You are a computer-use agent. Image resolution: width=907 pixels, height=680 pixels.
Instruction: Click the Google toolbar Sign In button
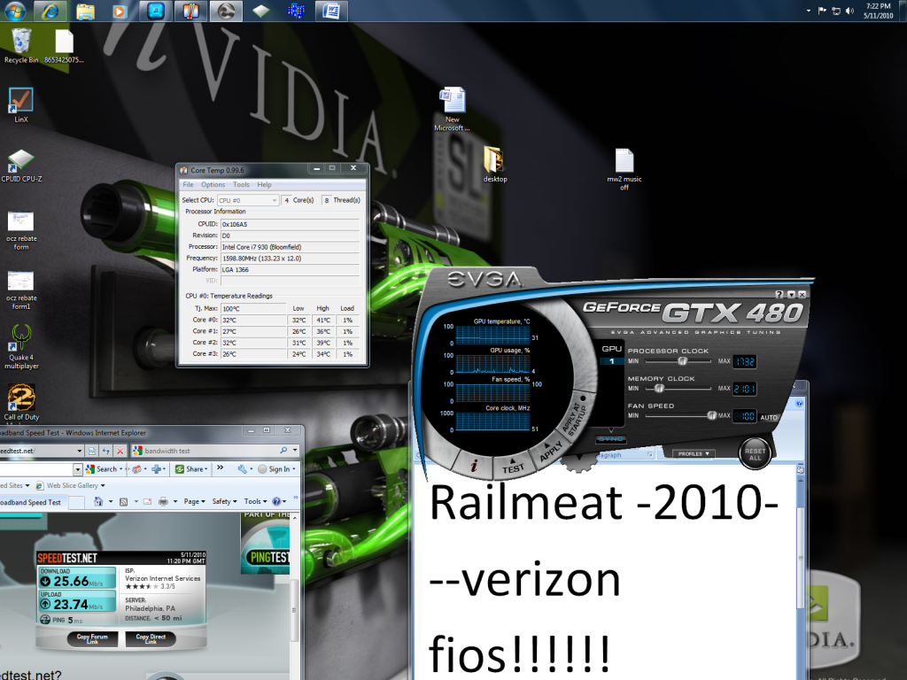coord(275,469)
